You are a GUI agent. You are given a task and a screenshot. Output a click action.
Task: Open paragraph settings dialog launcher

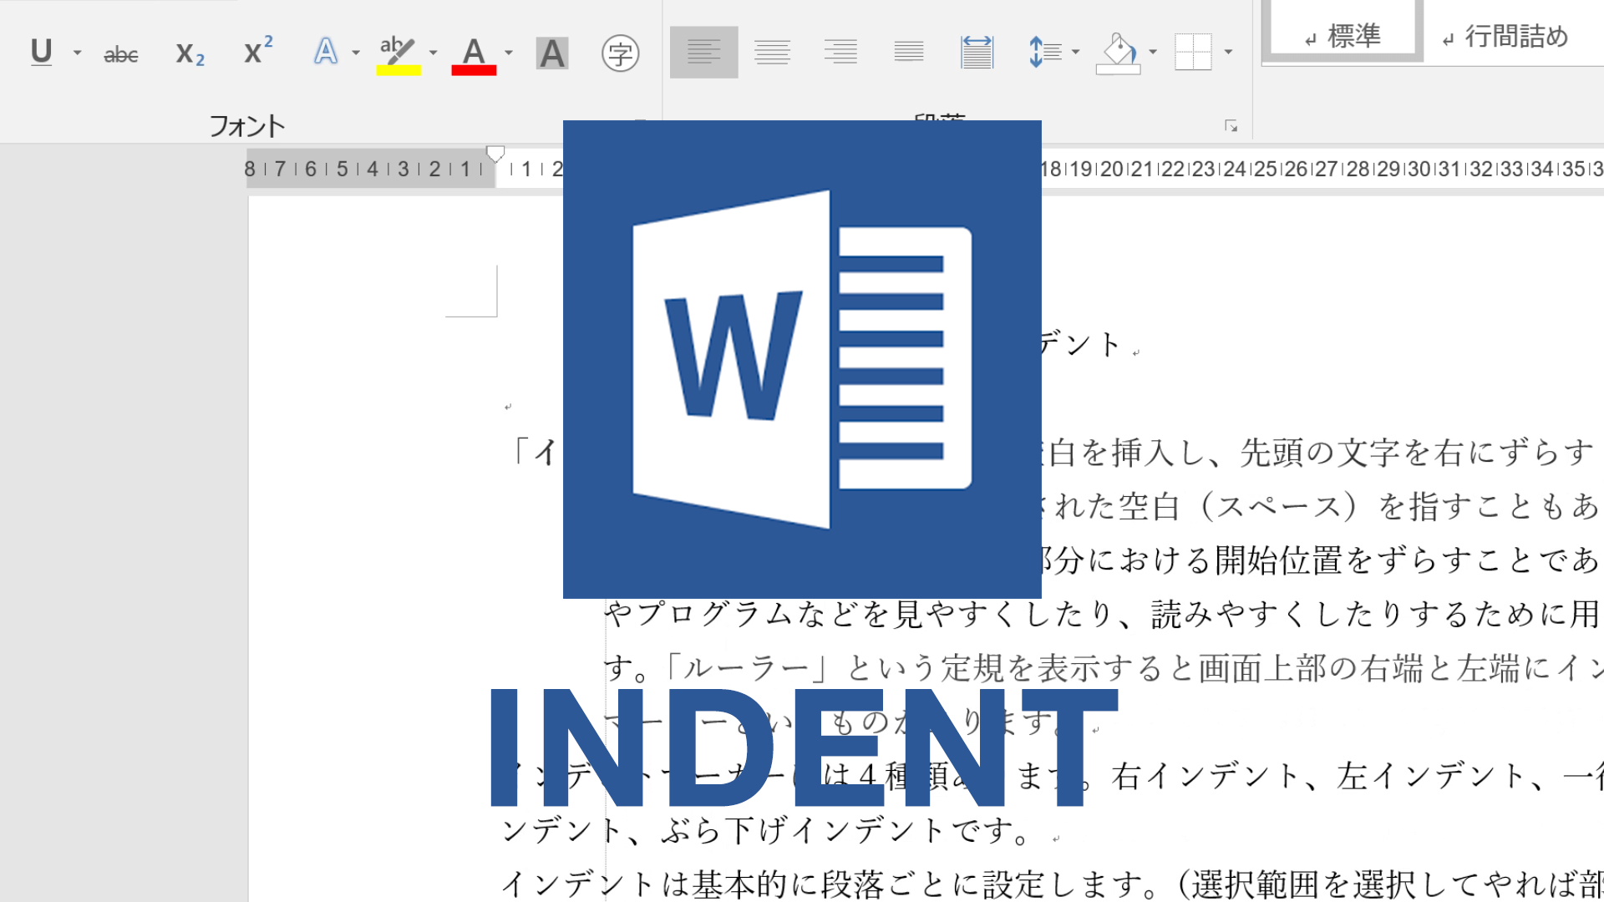pyautogui.click(x=1231, y=125)
